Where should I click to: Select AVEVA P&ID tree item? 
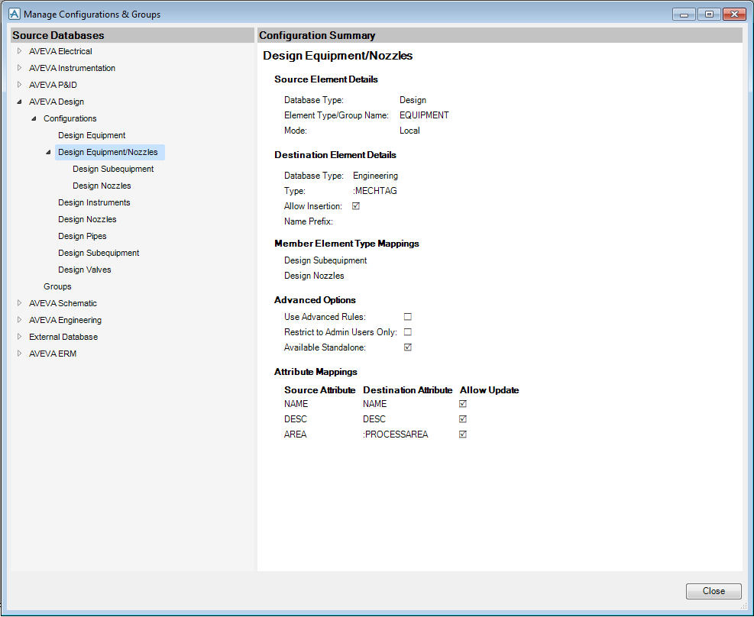[x=53, y=85]
